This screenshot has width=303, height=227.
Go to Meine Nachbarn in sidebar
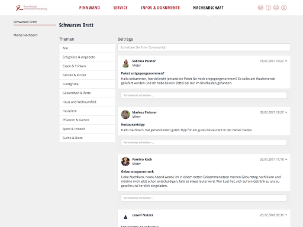click(25, 35)
